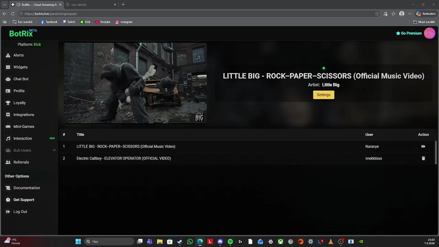Image resolution: width=439 pixels, height=247 pixels.
Task: Click the Title column header
Action: point(80,134)
